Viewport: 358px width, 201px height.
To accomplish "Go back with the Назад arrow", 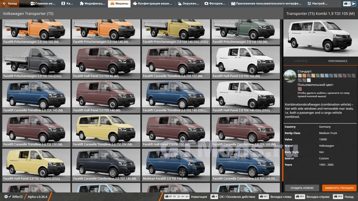I will tap(10, 4).
